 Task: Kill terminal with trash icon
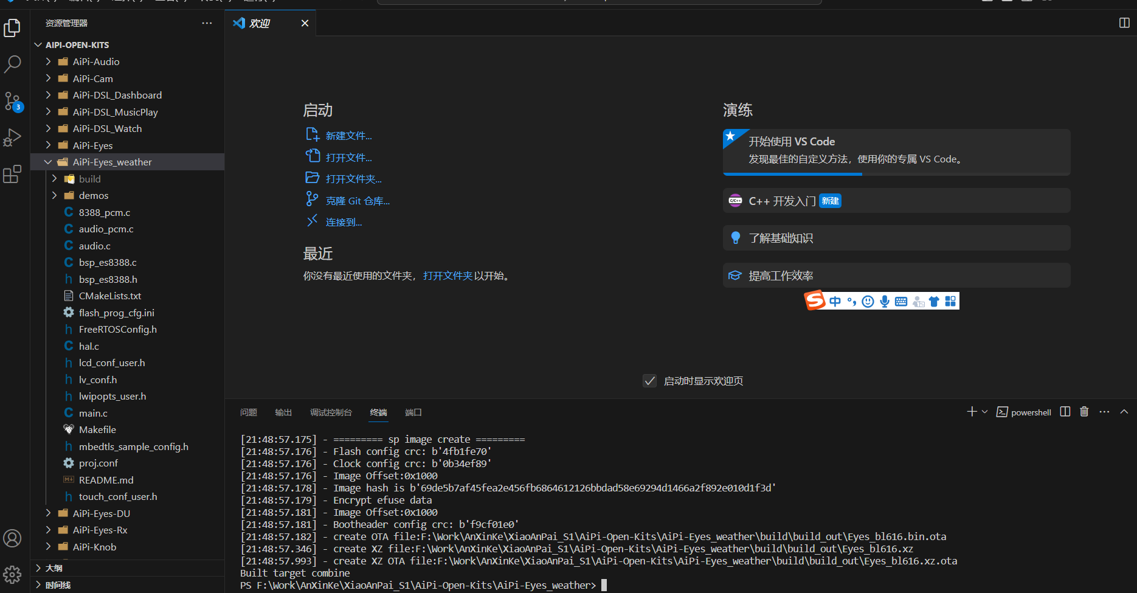[1084, 412]
